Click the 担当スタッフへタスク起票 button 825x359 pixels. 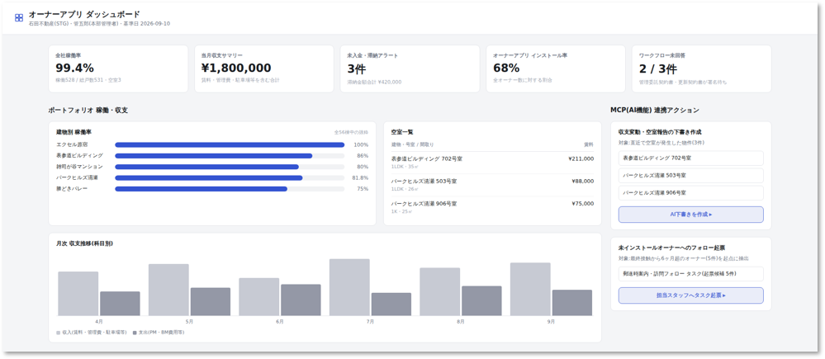690,295
